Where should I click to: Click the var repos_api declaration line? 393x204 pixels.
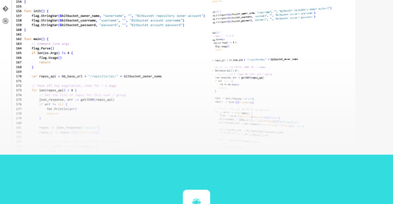pyautogui.click(x=97, y=76)
